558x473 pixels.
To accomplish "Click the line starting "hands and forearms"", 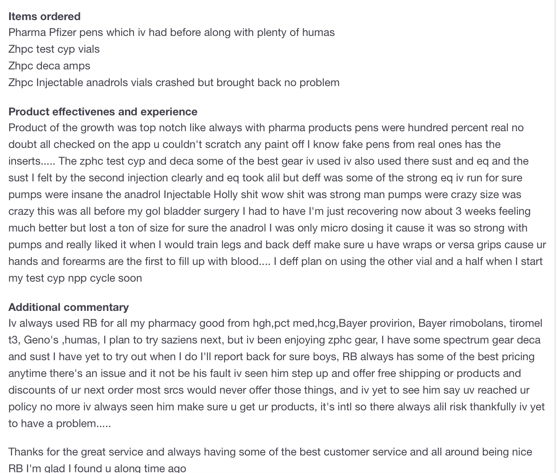I will (275, 262).
